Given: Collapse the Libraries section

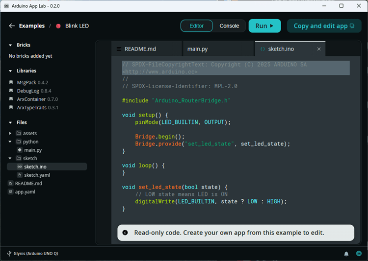Looking at the screenshot, I should pyautogui.click(x=10, y=71).
